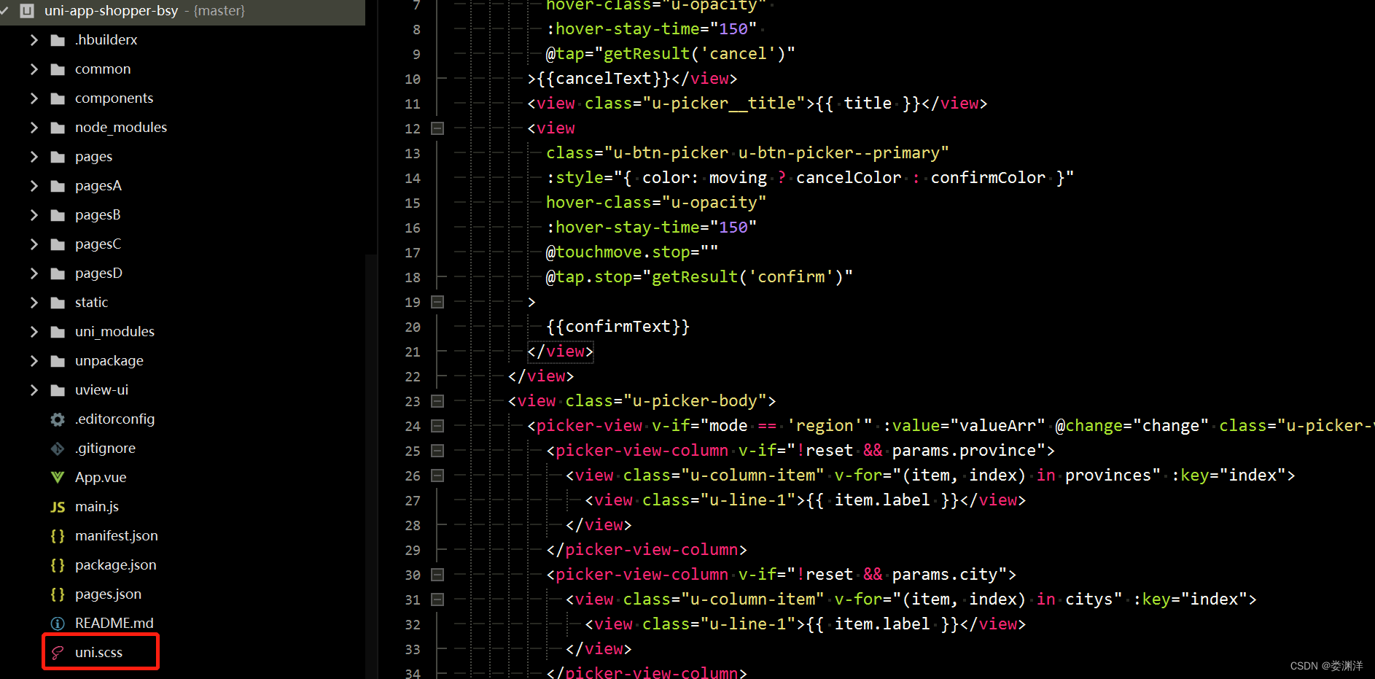Viewport: 1375px width, 679px height.
Task: Click the braces icon beside pages.json
Action: (x=58, y=594)
